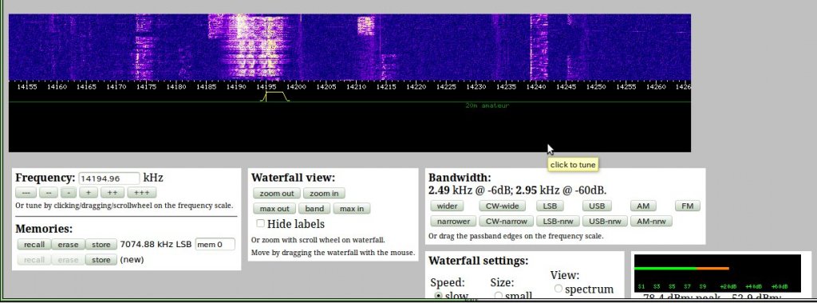Tune by clicking 14155 on frequency scale
The image size is (817, 303).
[x=26, y=87]
